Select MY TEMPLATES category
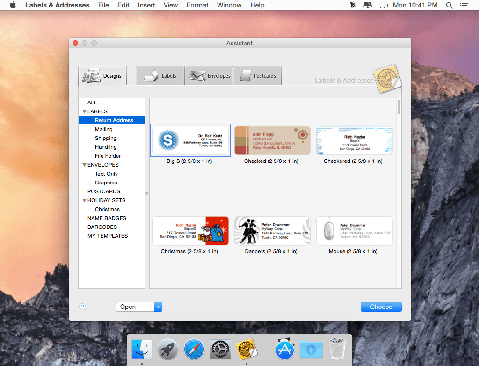This screenshot has height=366, width=479. click(111, 236)
